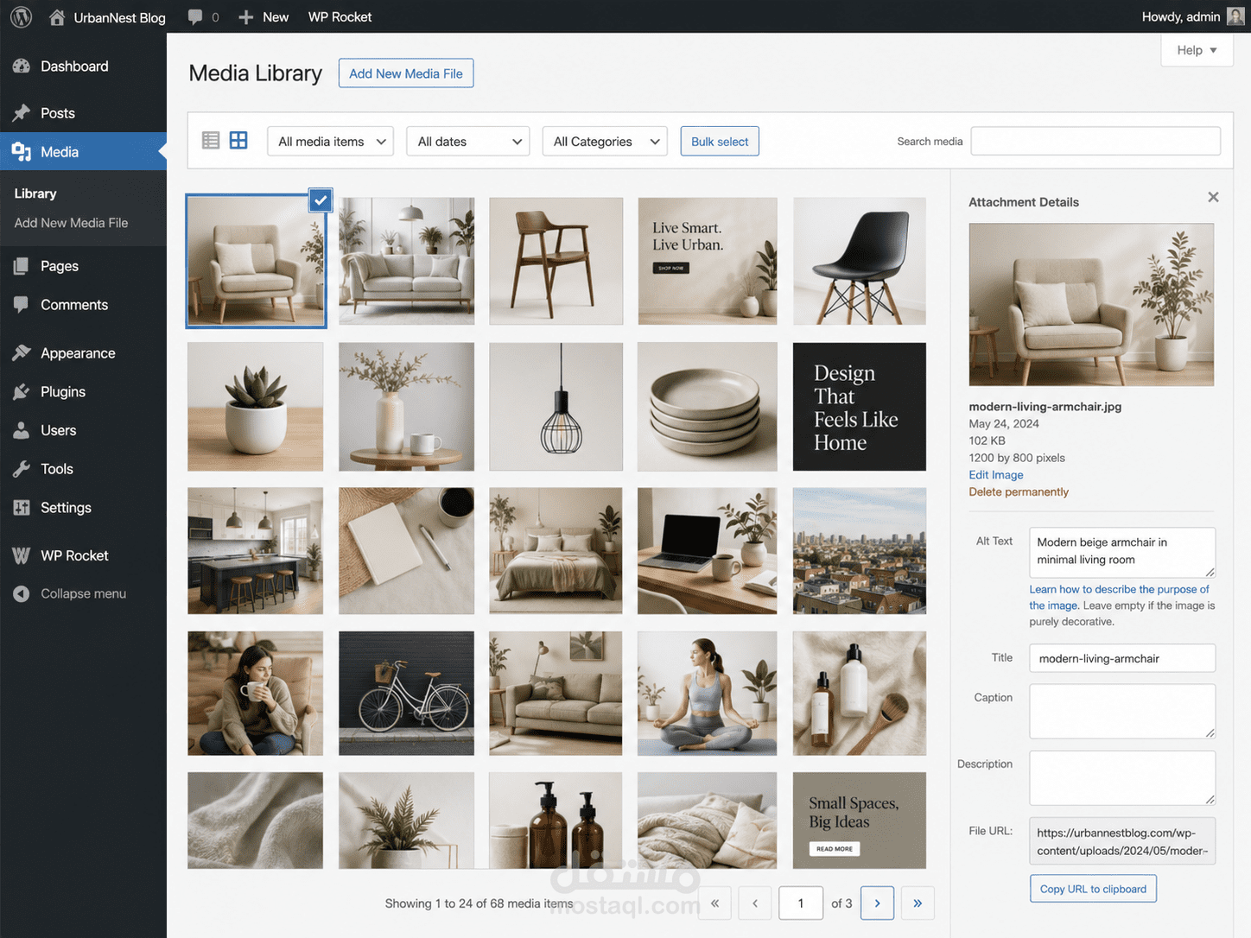Go to the next page of media

pos(878,903)
